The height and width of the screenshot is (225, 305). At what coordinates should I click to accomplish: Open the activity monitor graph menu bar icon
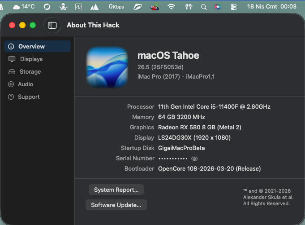[78, 7]
